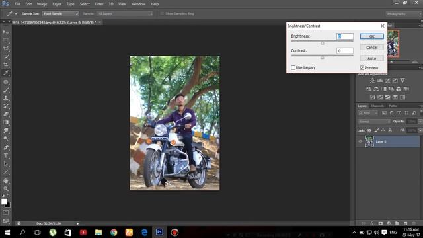
Task: Lock transparent pixels of layer
Action: tap(369, 130)
